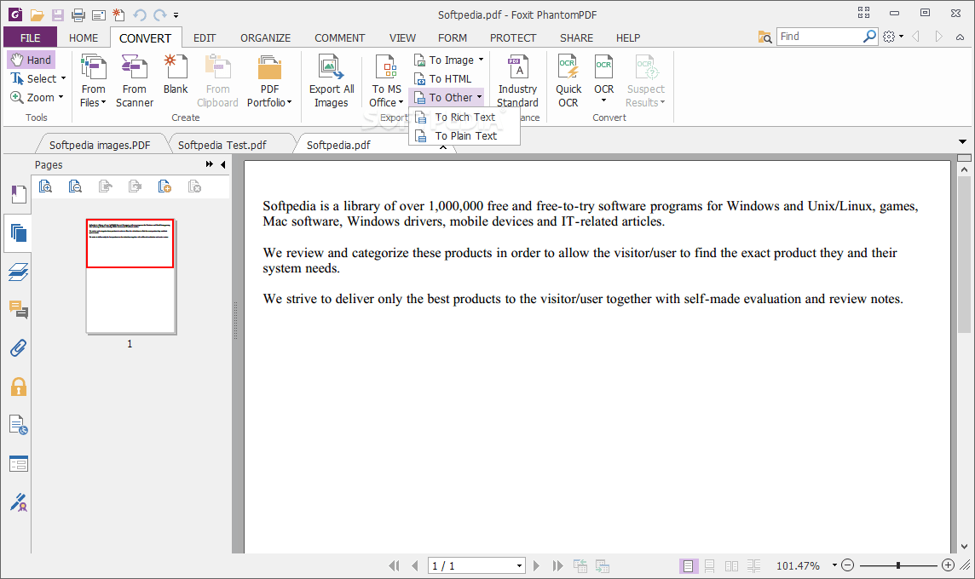Viewport: 975px width, 579px height.
Task: Select page 1 thumbnail
Action: coord(130,276)
